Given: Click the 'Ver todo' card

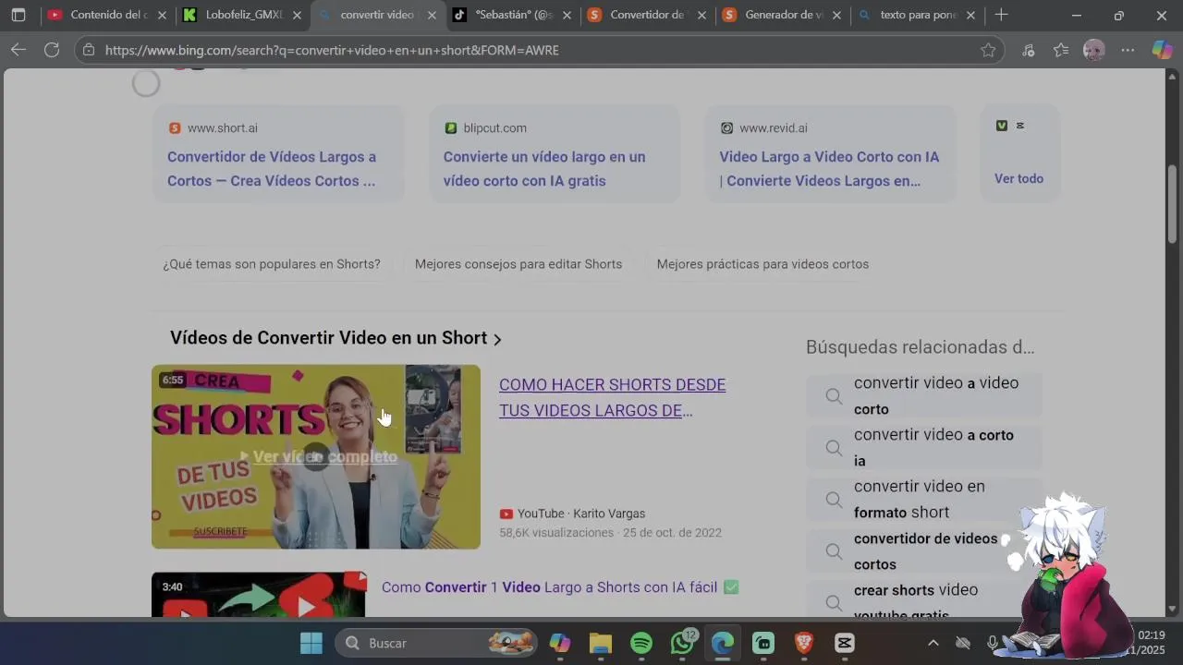Looking at the screenshot, I should [x=1018, y=153].
